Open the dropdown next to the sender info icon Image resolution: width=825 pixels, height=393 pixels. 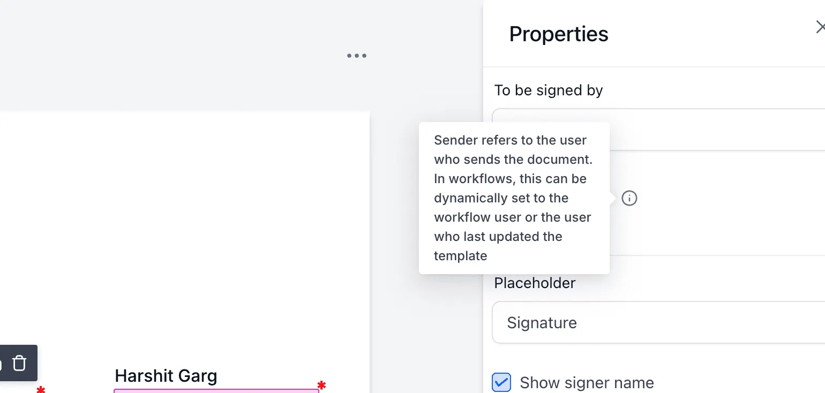pos(723,198)
